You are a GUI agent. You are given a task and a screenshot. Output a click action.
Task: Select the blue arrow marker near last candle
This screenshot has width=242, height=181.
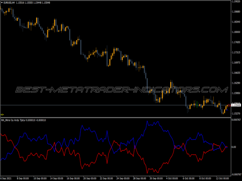(x=227, y=109)
